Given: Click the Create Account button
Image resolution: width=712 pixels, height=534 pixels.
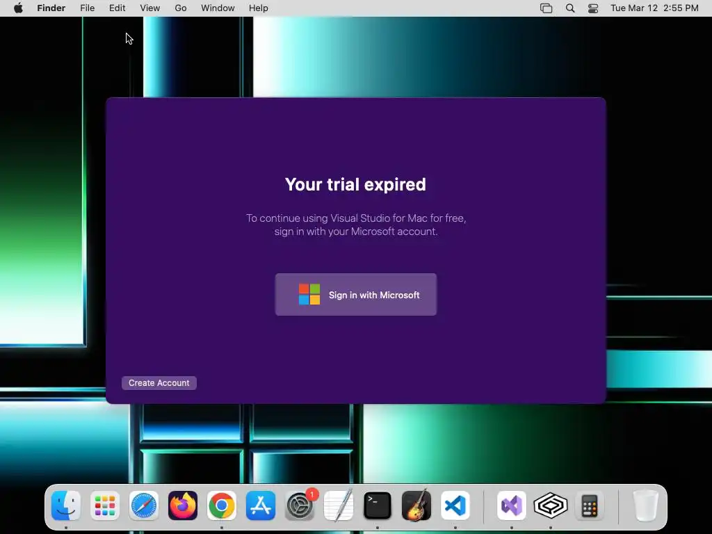Looking at the screenshot, I should (159, 383).
